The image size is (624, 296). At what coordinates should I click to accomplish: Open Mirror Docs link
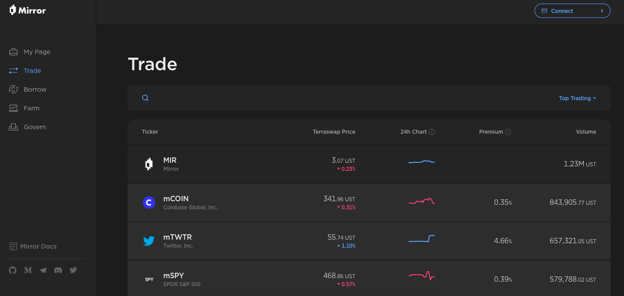(38, 246)
